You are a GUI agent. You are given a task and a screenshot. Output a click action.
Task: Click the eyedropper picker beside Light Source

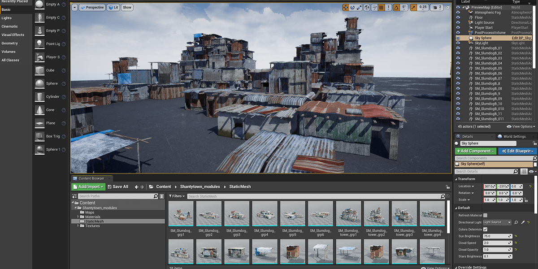coord(523,222)
